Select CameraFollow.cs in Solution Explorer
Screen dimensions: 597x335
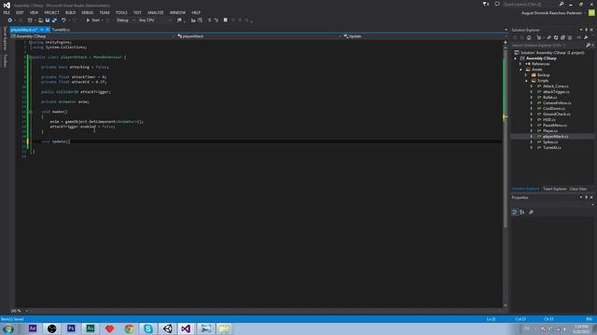click(557, 103)
